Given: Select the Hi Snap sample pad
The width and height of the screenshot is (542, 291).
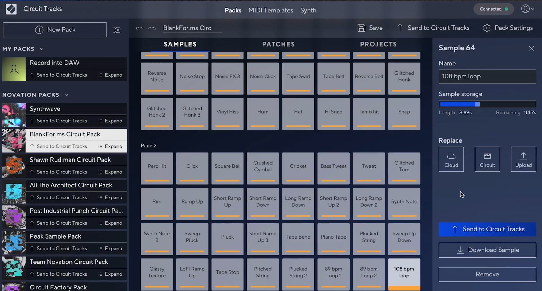Looking at the screenshot, I should click(x=333, y=114).
